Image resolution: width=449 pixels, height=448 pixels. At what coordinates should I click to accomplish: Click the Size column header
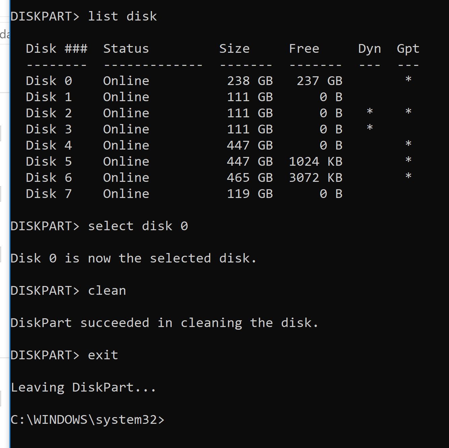(235, 48)
